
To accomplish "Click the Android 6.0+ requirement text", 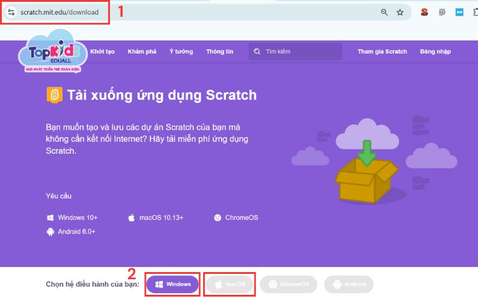I will [x=76, y=231].
